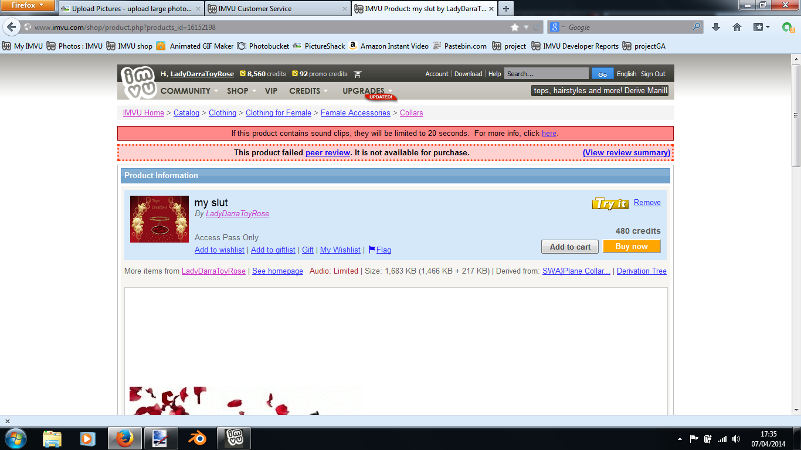Open new tab with plus button
The height and width of the screenshot is (450, 801).
pyautogui.click(x=505, y=9)
